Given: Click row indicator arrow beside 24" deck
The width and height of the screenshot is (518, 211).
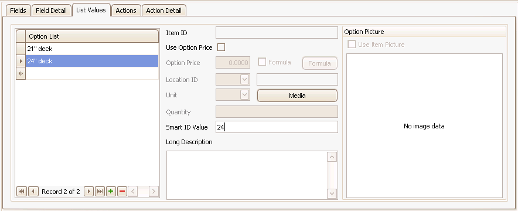Looking at the screenshot, I should pos(21,61).
